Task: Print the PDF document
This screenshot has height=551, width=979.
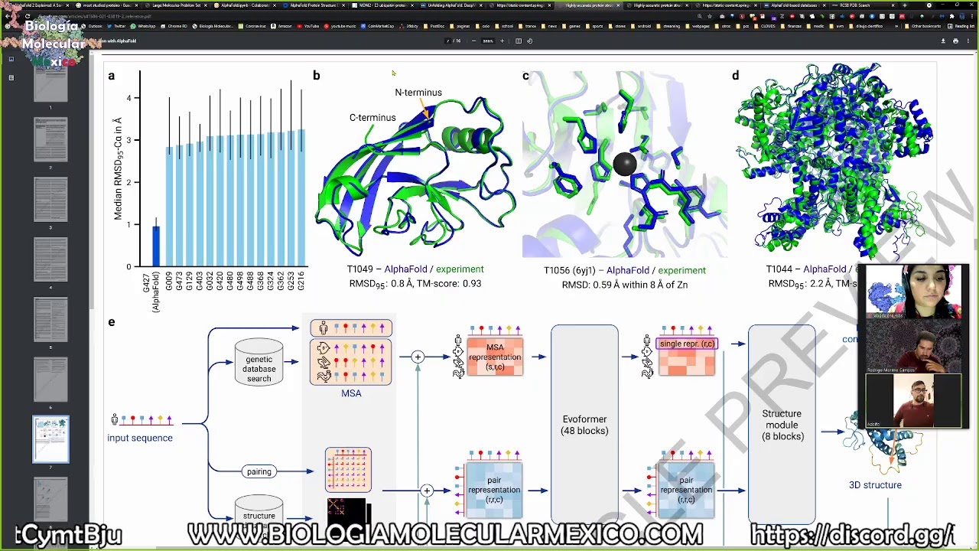Action: 955,41
